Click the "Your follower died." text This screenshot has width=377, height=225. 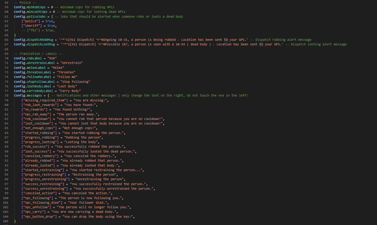pyautogui.click(x=89, y=202)
